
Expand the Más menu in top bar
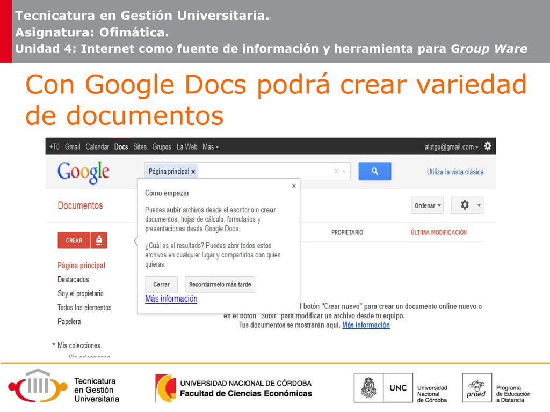pos(211,147)
